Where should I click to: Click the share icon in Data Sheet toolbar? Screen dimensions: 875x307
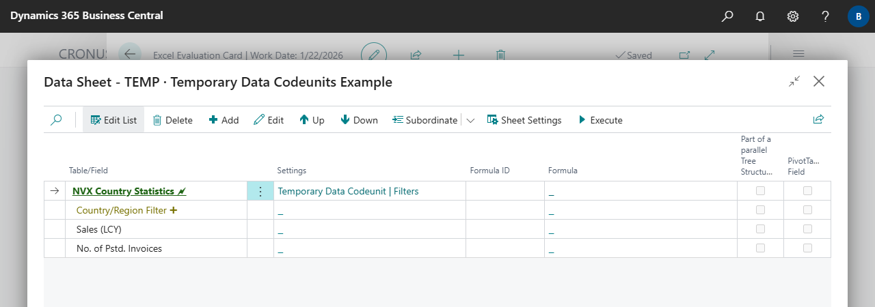click(x=818, y=119)
